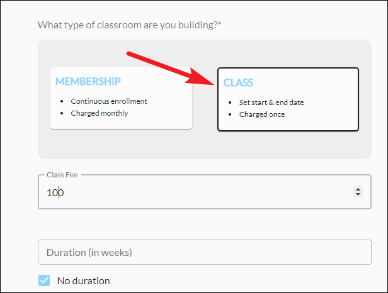Screen dimensions: 388x293
Task: Click the Continuous enrollment bullet item
Action: (x=109, y=101)
